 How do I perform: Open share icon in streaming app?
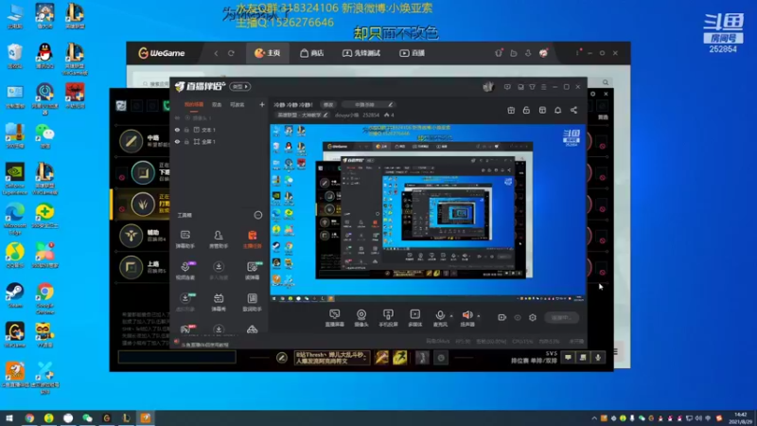(573, 111)
